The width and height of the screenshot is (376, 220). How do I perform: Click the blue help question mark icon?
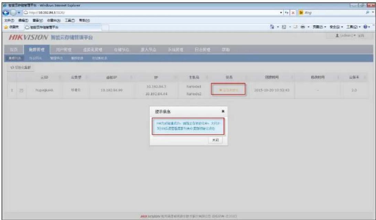[x=365, y=27]
